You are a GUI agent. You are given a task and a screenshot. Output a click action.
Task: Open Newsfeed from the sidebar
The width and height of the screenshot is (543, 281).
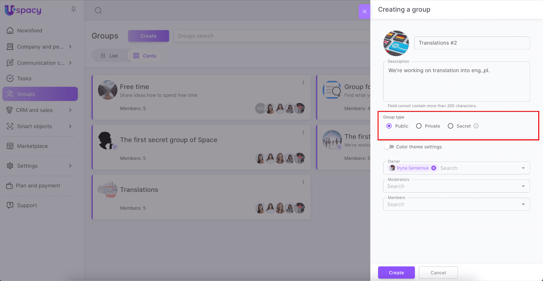pyautogui.click(x=30, y=31)
